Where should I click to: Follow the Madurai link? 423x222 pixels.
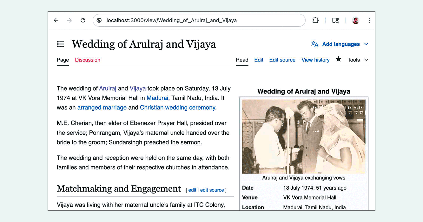(x=157, y=98)
